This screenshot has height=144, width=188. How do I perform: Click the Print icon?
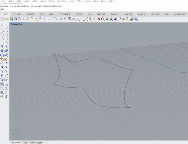(x=15, y=19)
